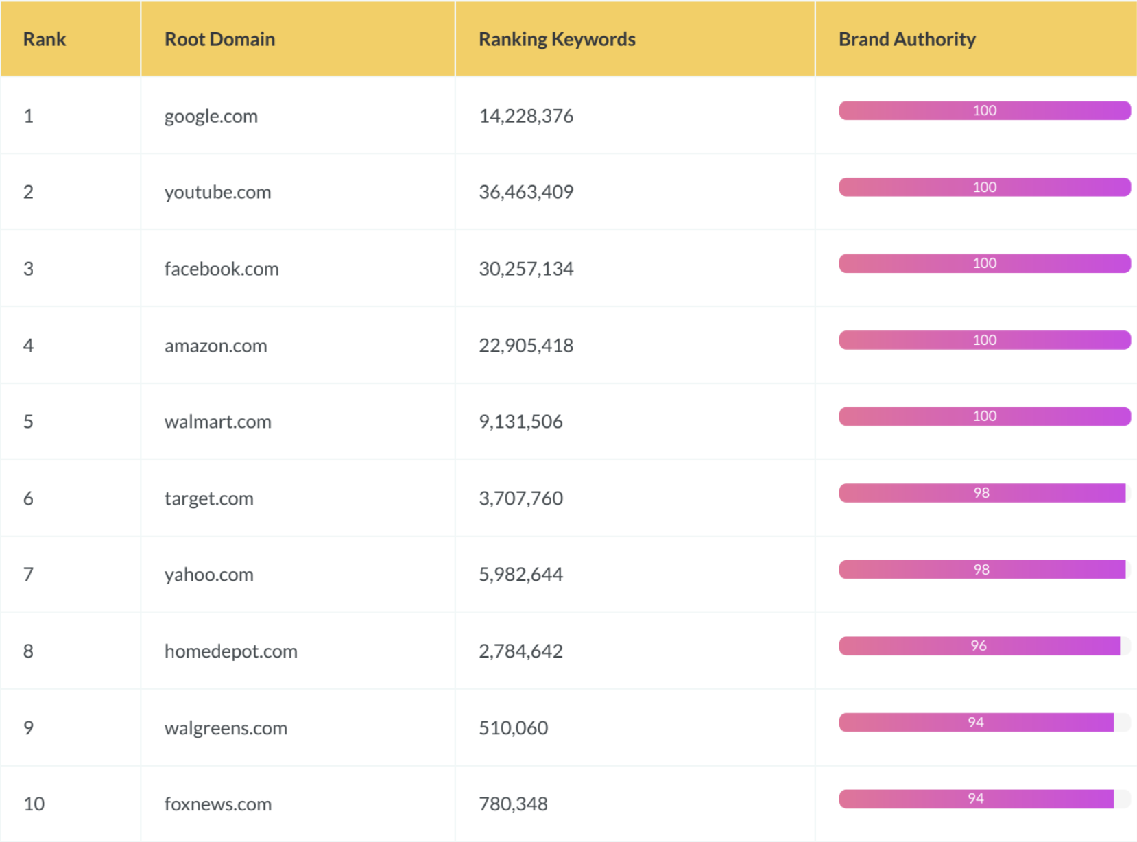1137x842 pixels.
Task: Select the Ranking Keywords column header
Action: coord(557,39)
